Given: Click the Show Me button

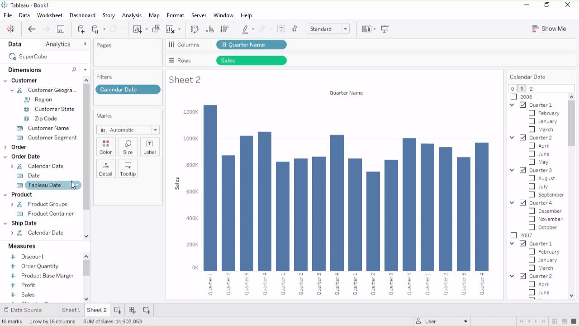Looking at the screenshot, I should pyautogui.click(x=549, y=29).
